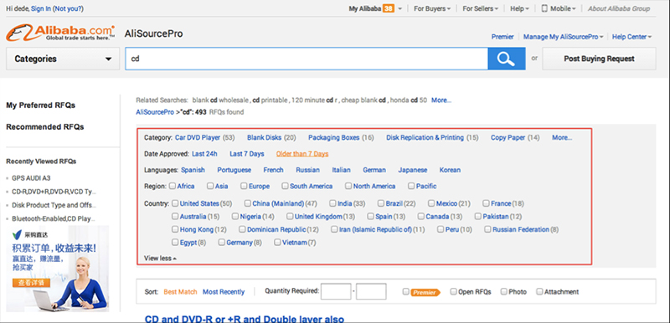Image resolution: width=670 pixels, height=323 pixels.
Task: Click the Premier badge filter icon
Action: click(425, 292)
